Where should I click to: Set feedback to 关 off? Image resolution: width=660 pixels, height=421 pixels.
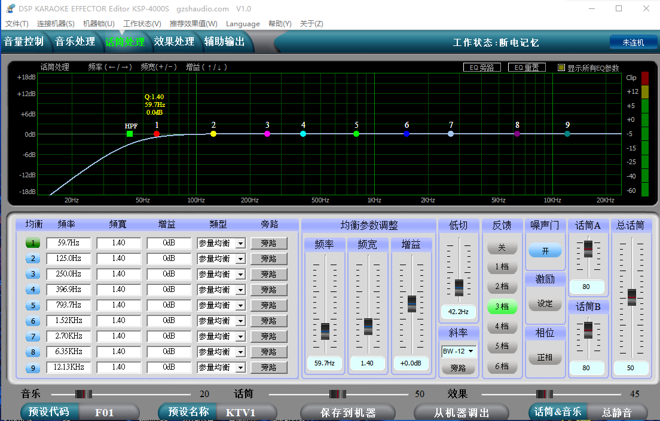502,247
